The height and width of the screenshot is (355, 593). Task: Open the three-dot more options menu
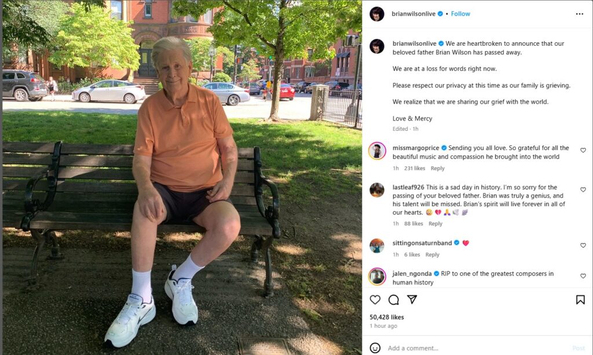[x=579, y=14]
